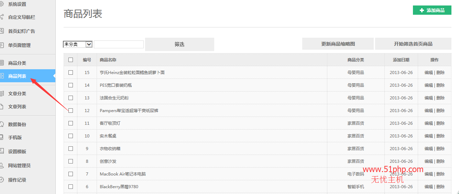Viewport: 459px width, 194px height.
Task: Click the 添加商品 button
Action: 432,10
